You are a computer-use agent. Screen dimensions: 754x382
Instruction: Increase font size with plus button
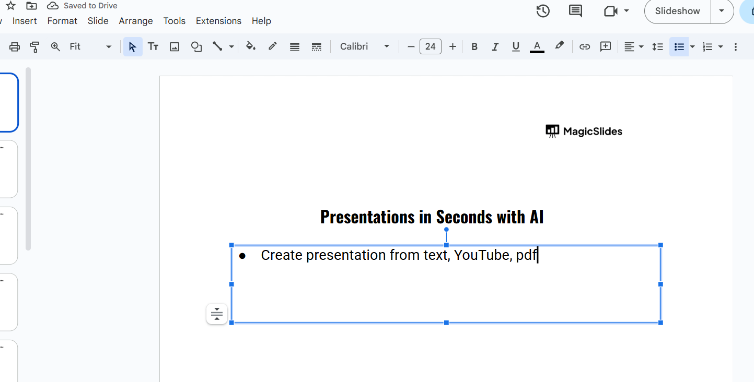[453, 46]
